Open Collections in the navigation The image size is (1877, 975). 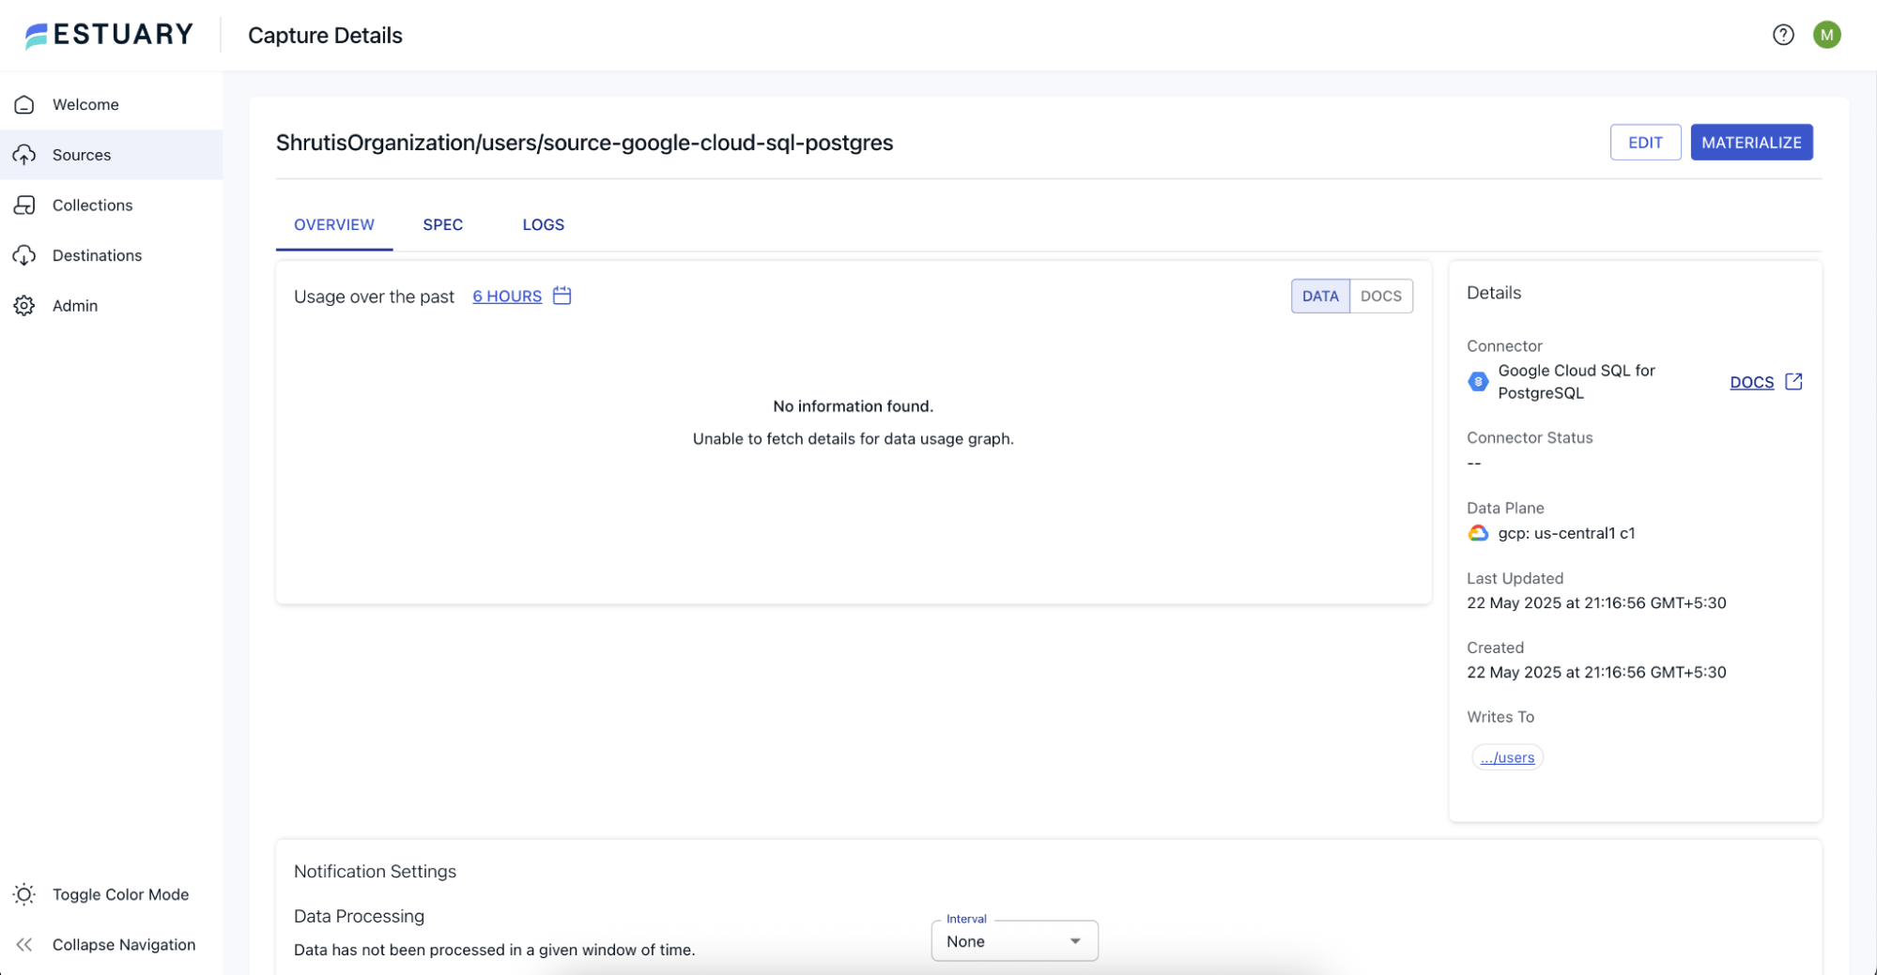(111, 205)
